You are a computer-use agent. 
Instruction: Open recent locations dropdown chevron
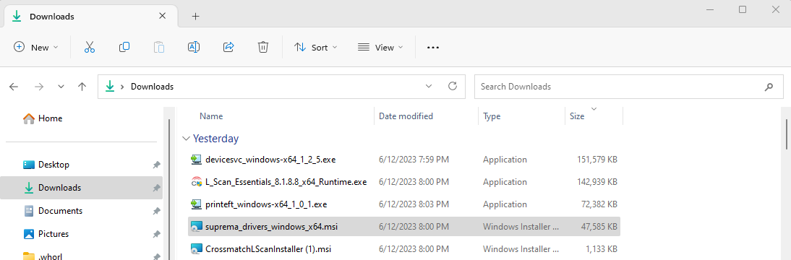[x=61, y=87]
